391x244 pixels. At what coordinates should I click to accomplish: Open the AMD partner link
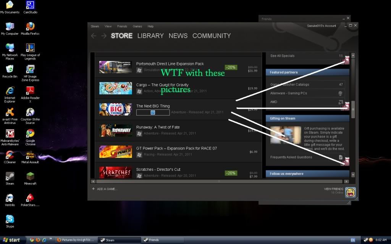pos(273,102)
